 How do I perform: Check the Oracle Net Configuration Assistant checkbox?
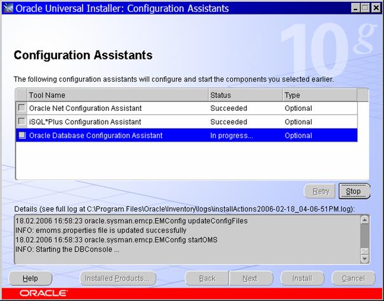pos(22,108)
